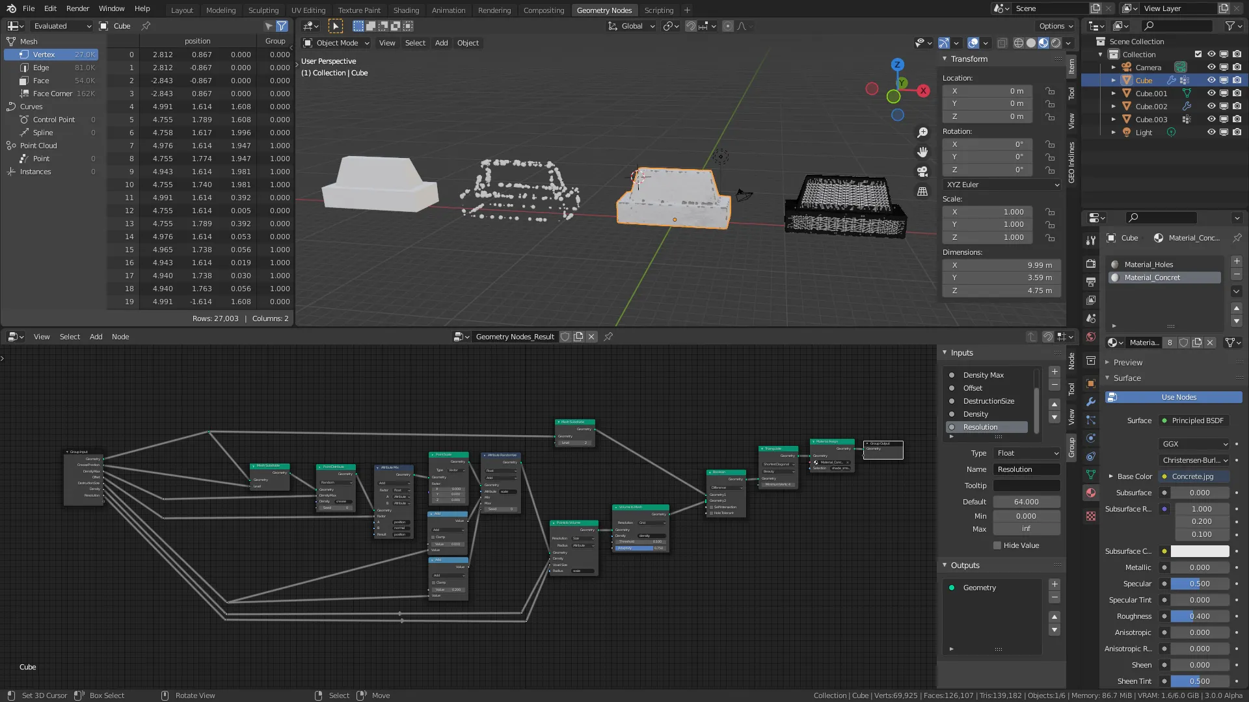Open the Options button in viewport header
This screenshot has width=1249, height=702.
(x=1055, y=26)
